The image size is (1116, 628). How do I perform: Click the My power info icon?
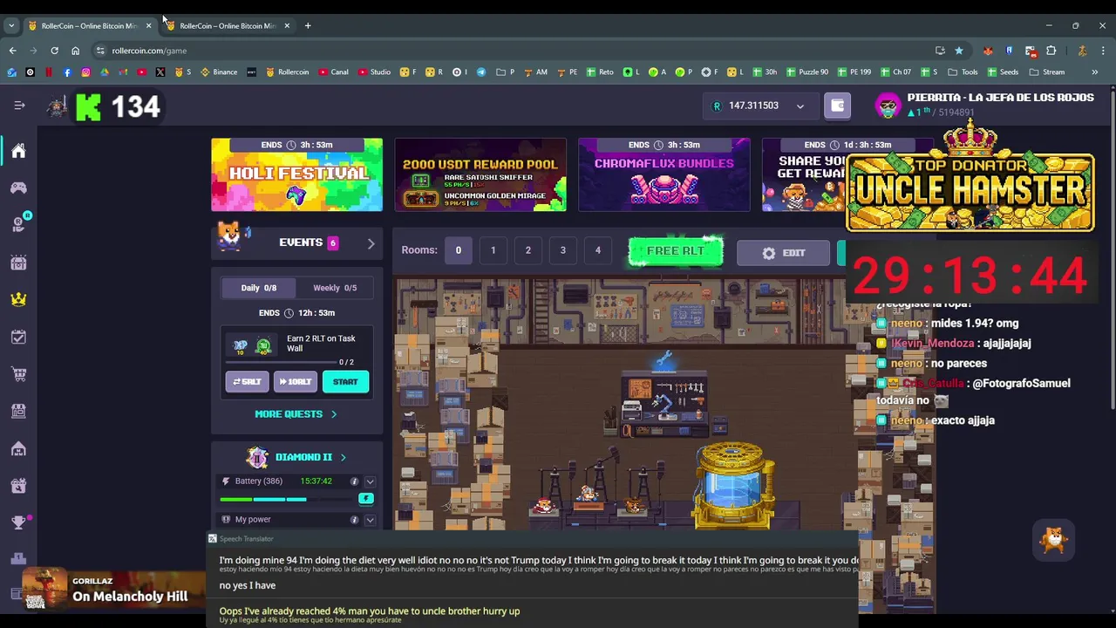click(x=354, y=520)
